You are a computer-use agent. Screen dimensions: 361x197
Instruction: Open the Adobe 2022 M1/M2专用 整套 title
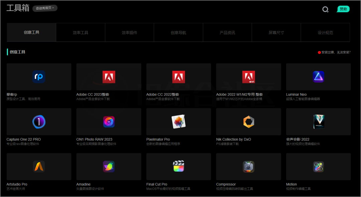tap(239, 94)
